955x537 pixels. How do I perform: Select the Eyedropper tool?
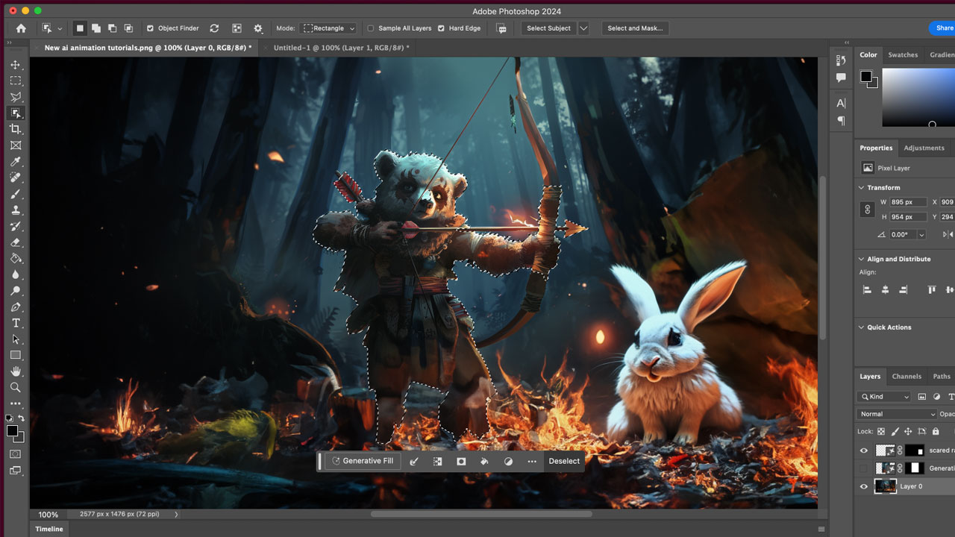15,162
